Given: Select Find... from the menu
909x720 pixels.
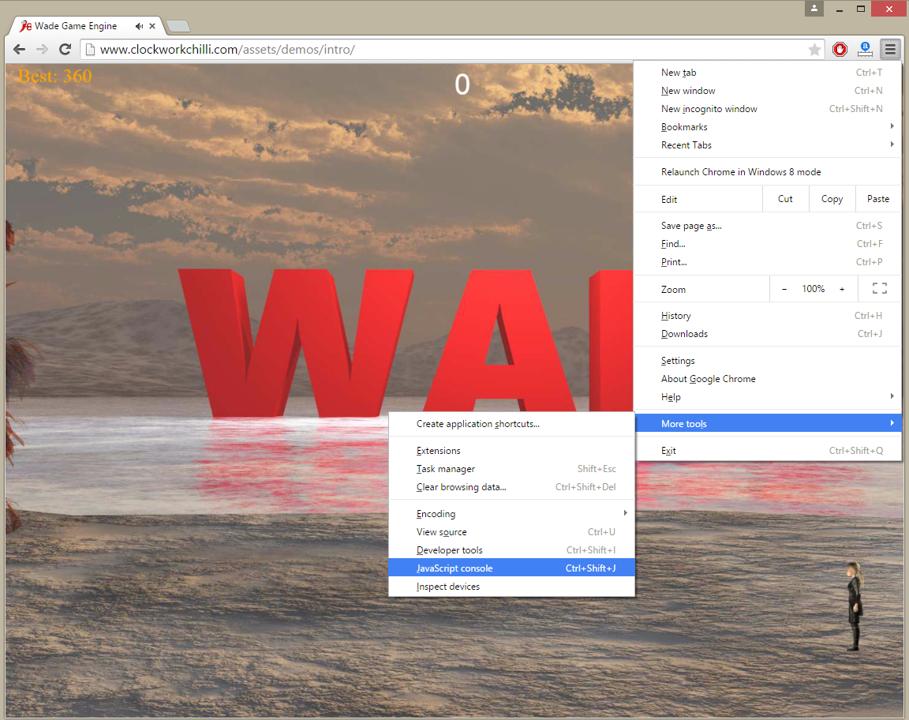Looking at the screenshot, I should click(x=768, y=244).
